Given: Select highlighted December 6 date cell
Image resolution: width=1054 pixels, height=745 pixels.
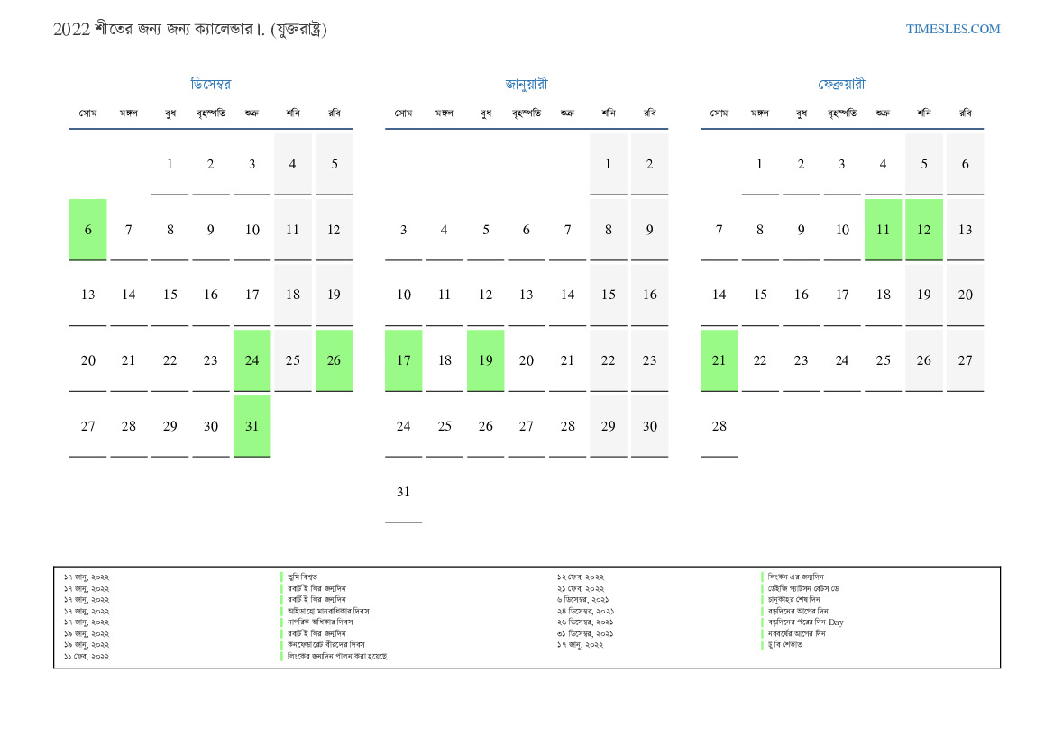Looking at the screenshot, I should 88,230.
